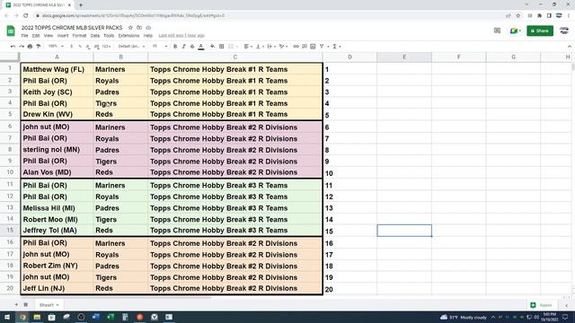Image resolution: width=575 pixels, height=323 pixels.
Task: Click the Redo toolbar icon
Action: pyautogui.click(x=22, y=47)
